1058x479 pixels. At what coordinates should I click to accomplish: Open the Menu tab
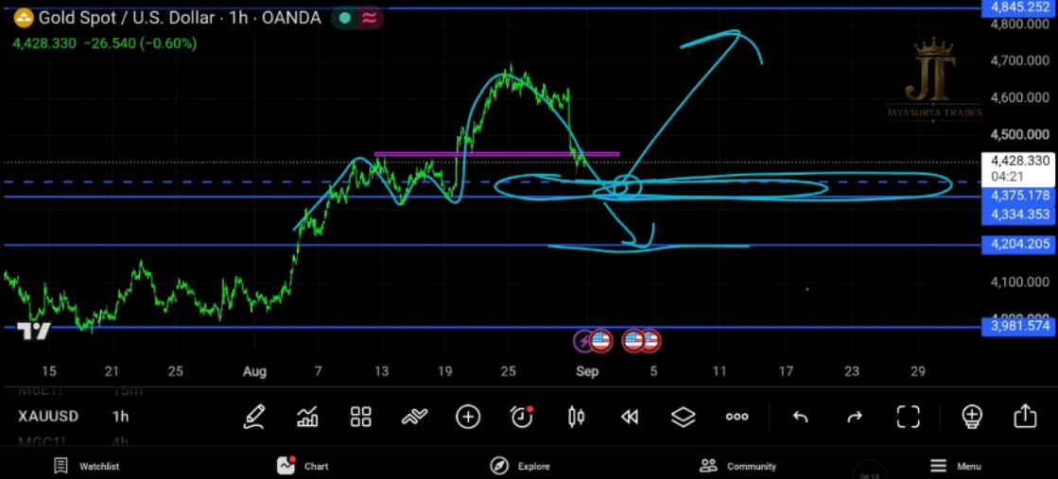coord(956,466)
